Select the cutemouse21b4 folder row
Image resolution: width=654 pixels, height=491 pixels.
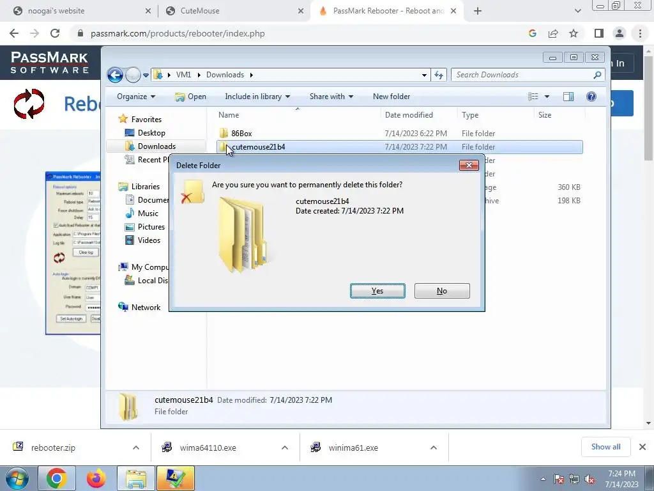[400, 147]
